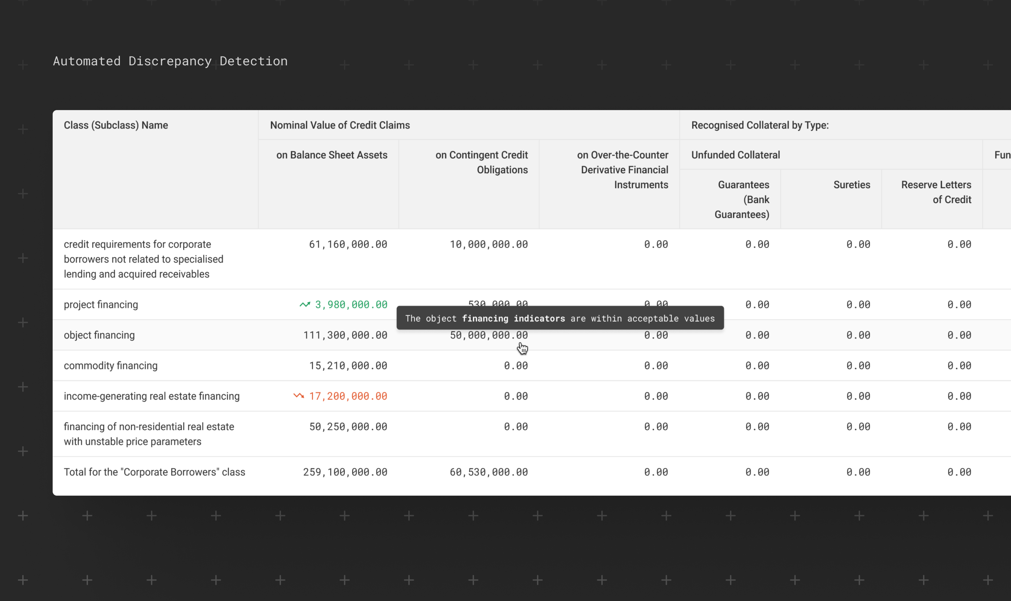Click the red 17,200,000.00 value
Screen dimensions: 1011x601
[x=348, y=396]
